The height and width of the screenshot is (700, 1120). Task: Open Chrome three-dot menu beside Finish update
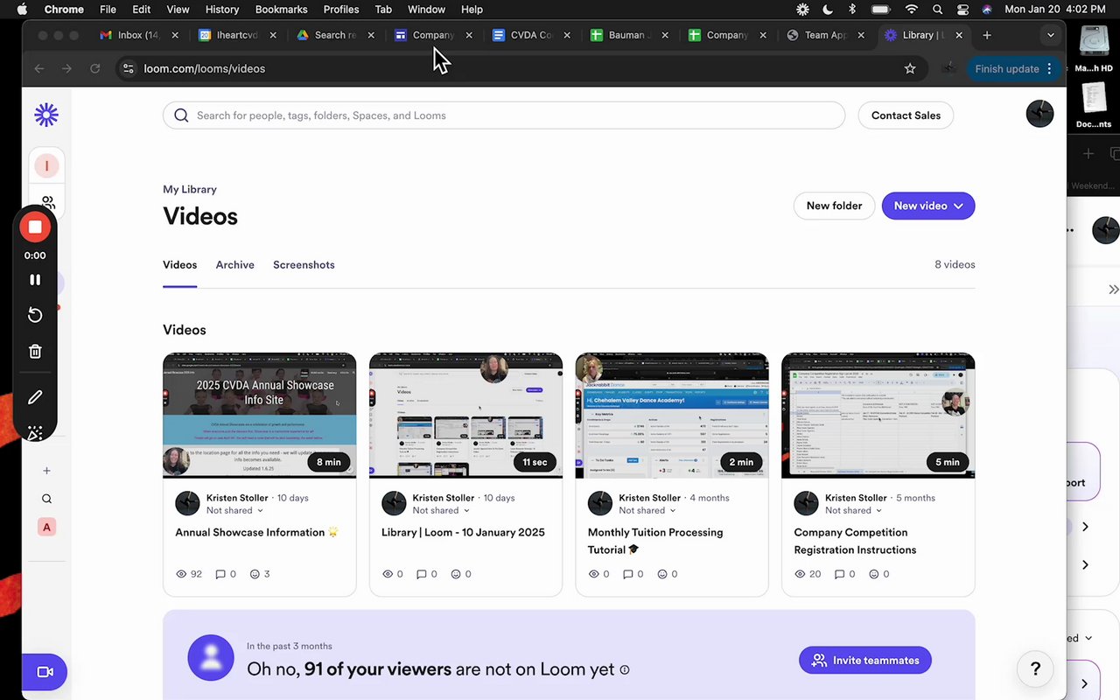(1049, 68)
